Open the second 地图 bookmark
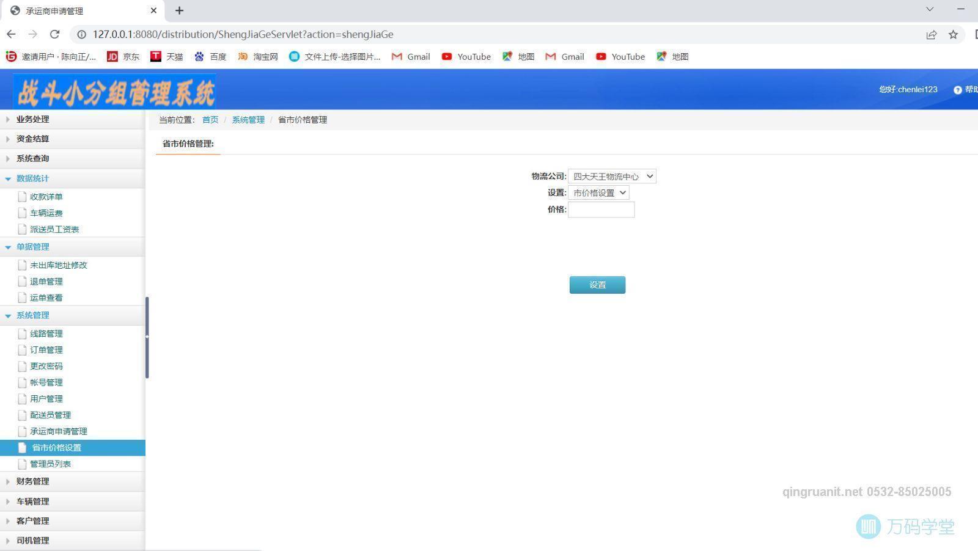The width and height of the screenshot is (978, 551). pos(672,57)
